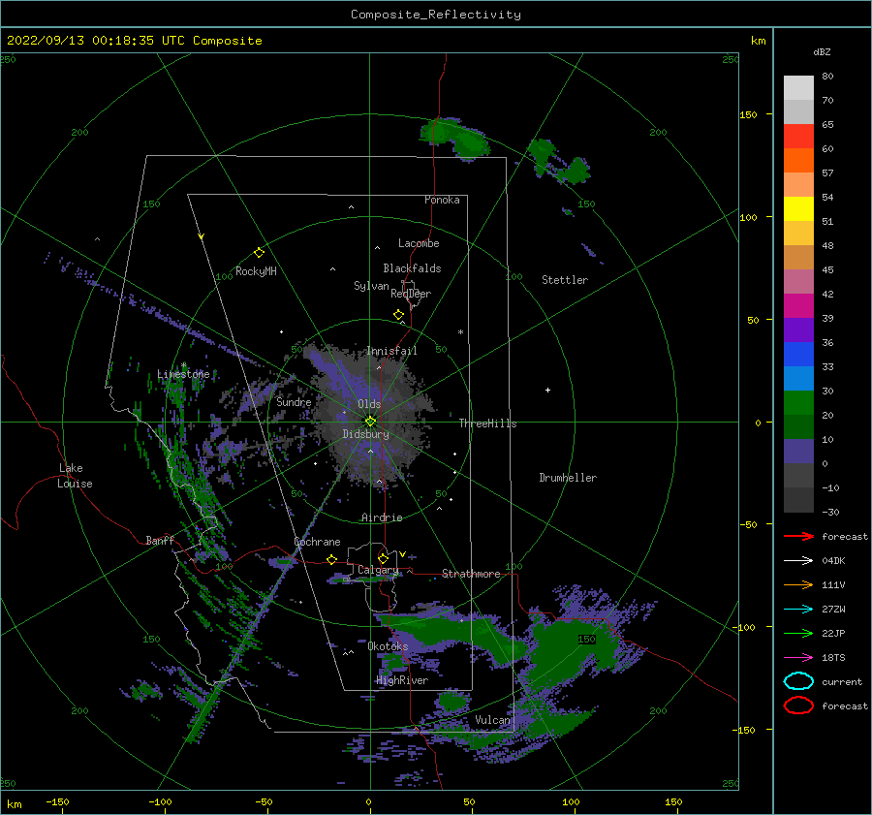Click the Strathmore town label
Image resolution: width=872 pixels, height=815 pixels.
click(x=471, y=574)
